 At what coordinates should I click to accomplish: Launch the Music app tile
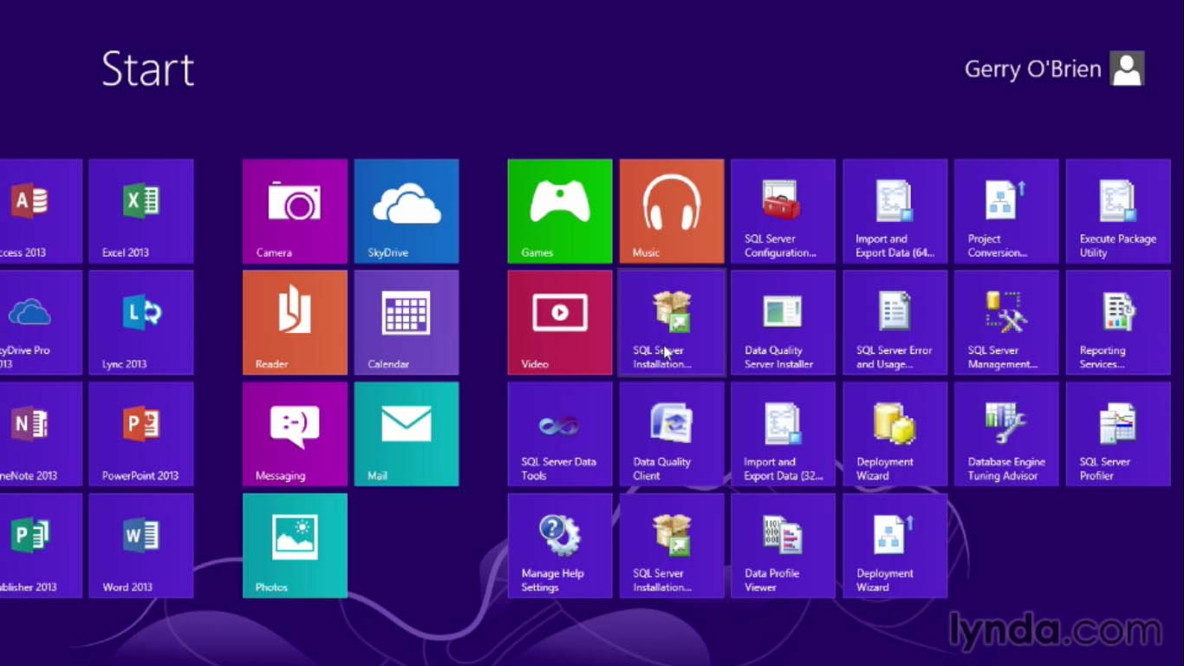pos(672,211)
